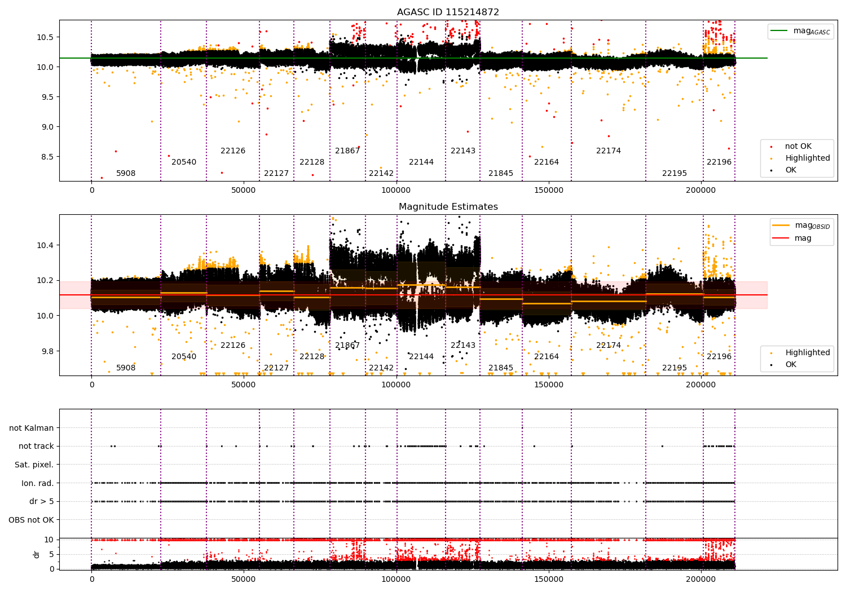Screen dimensions: 846x592
Task: Select "Highlighted" in the AGASC ID plot legend
Action: 807,158
